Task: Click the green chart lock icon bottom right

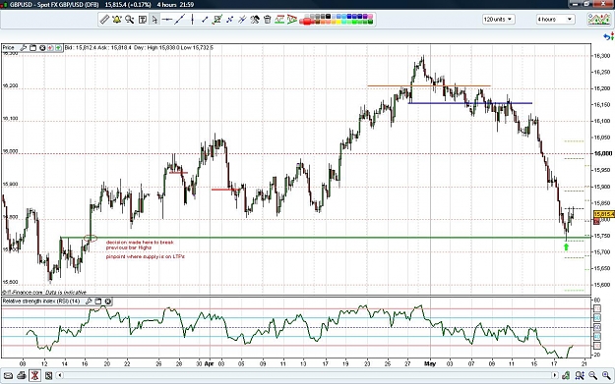Action: [566, 376]
